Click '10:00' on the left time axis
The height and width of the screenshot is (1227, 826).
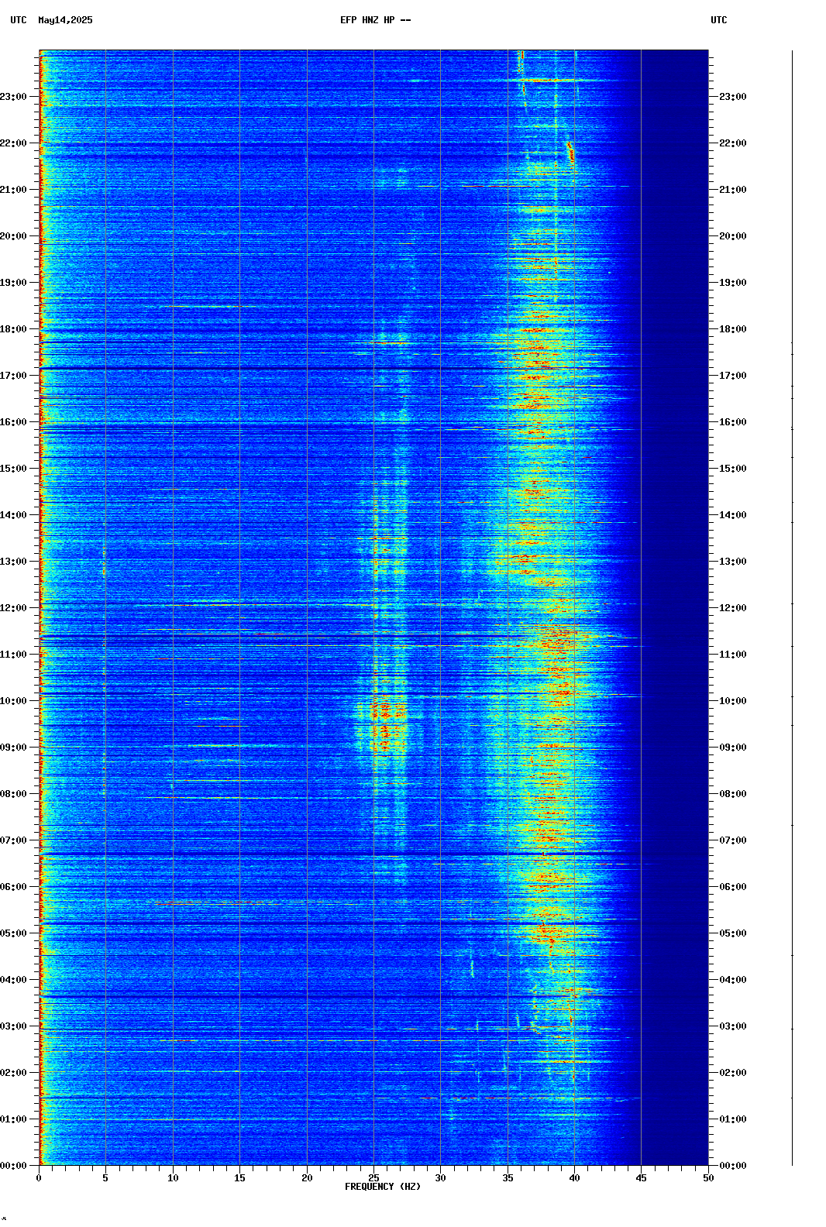pyautogui.click(x=13, y=701)
